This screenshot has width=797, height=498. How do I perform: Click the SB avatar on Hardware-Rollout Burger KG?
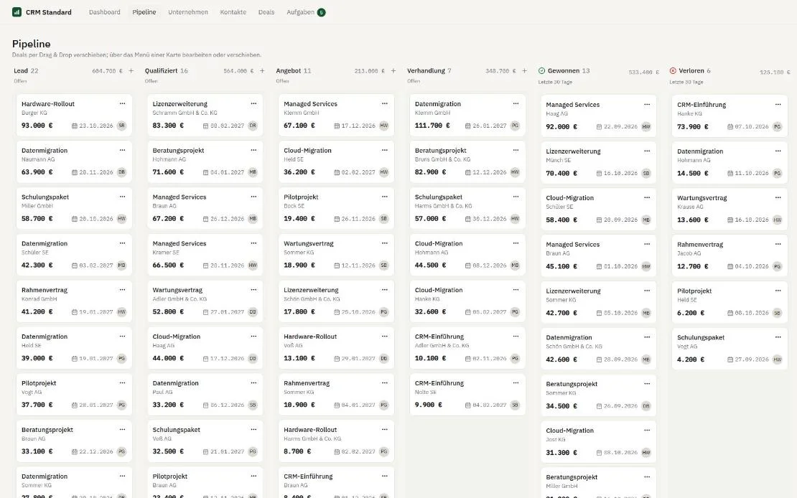click(121, 126)
